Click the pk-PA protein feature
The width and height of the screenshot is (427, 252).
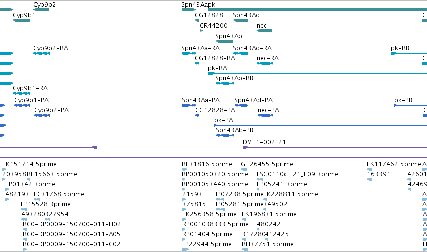tap(321, 125)
